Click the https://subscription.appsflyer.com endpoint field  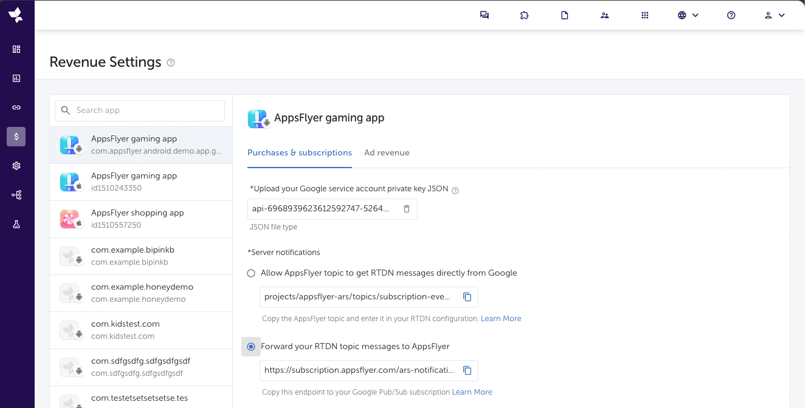(369, 370)
